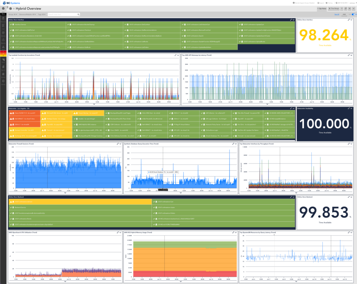Switch the Add toggle to off
Image resolution: width=357 pixels, height=284 pixels.
coord(353,15)
